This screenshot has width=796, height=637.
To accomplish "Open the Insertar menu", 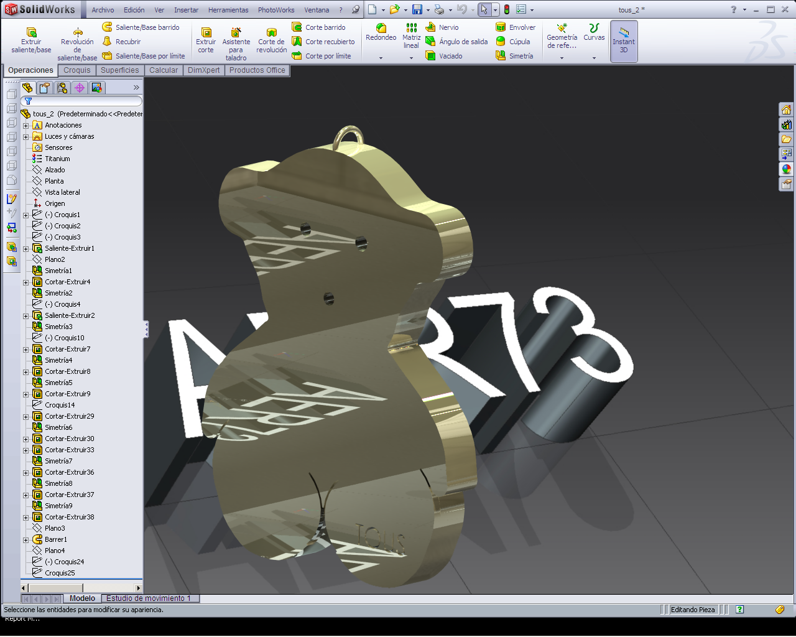I will point(186,10).
